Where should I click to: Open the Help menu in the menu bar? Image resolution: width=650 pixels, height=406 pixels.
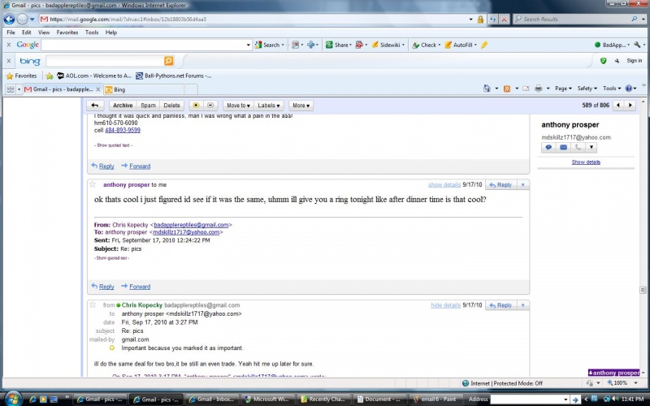(x=110, y=32)
